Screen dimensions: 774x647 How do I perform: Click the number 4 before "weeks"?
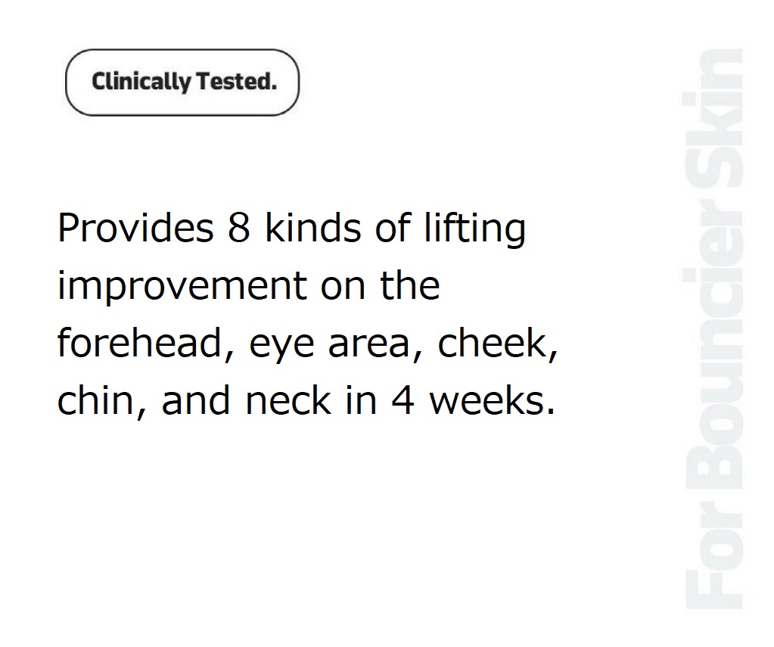pyautogui.click(x=403, y=400)
